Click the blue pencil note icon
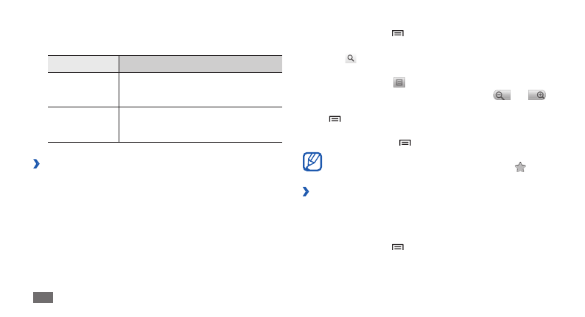 [312, 162]
